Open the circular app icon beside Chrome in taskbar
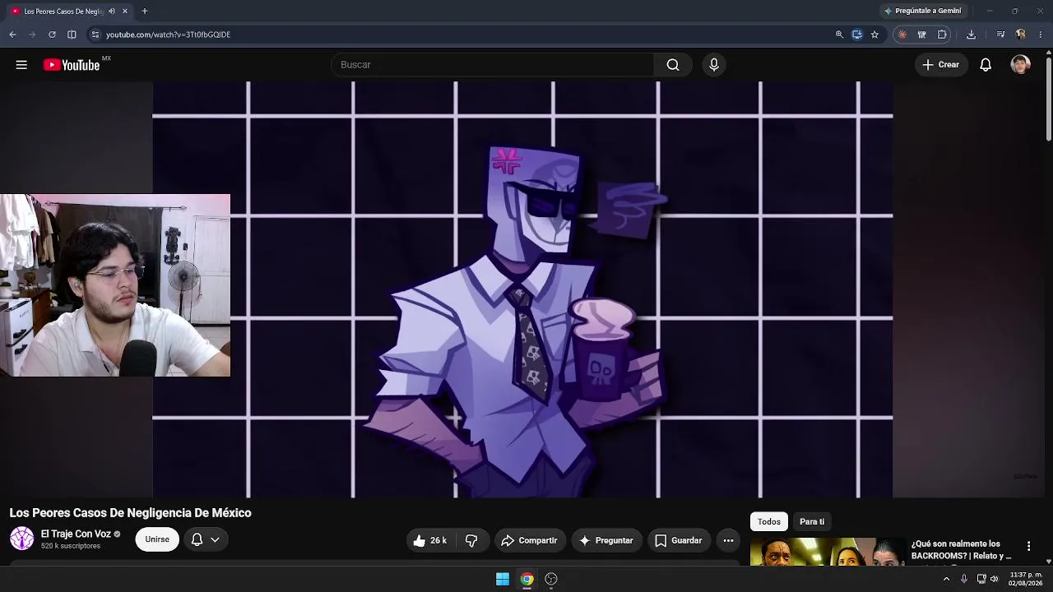 551,579
